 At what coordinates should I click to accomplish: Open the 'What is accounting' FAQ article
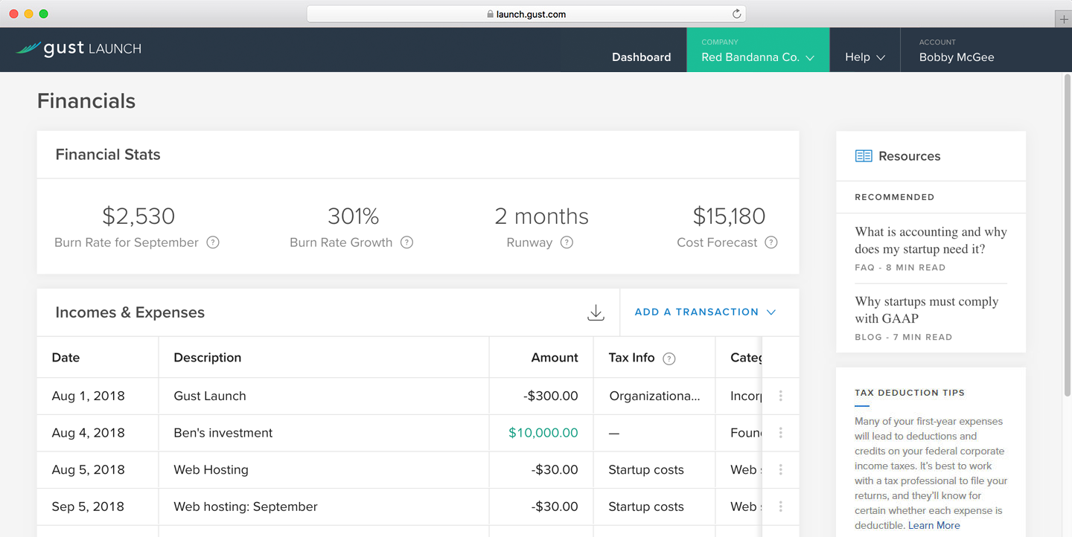click(931, 240)
